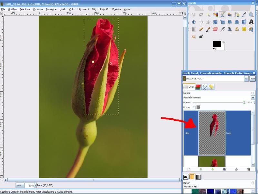Switch to the Channels tab icon

198,87
